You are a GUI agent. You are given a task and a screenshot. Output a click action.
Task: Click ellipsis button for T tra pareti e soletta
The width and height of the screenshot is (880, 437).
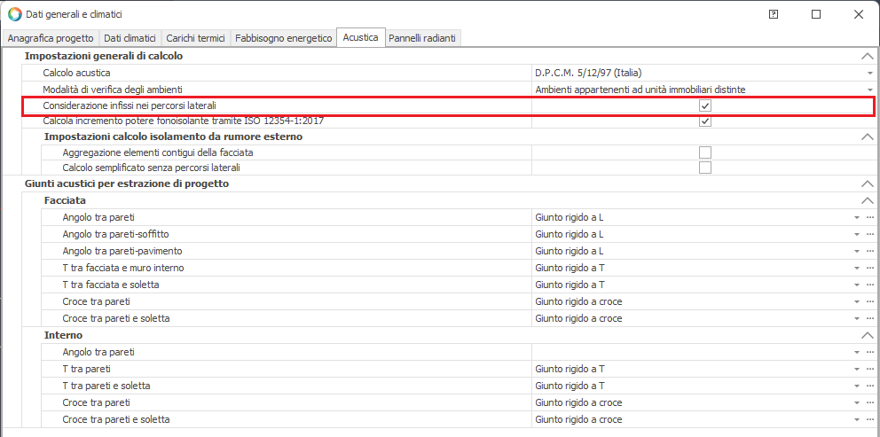(x=869, y=386)
